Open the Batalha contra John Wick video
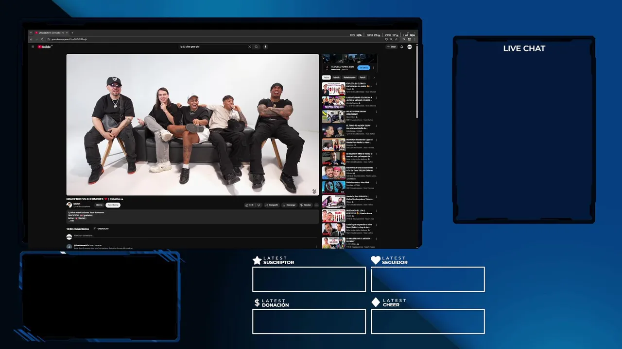This screenshot has width=622, height=349. (334, 187)
